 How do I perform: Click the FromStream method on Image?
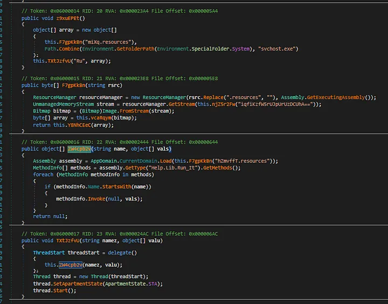coord(134,111)
